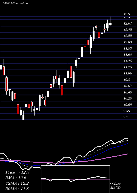This screenshot has height=193, width=137.
Task: Click the 12.03 price axis label
Action: (128, 42)
